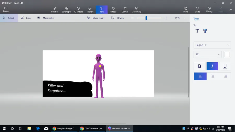Open Task View in taskbar
Screen dimensions: 235x132
tap(21, 129)
